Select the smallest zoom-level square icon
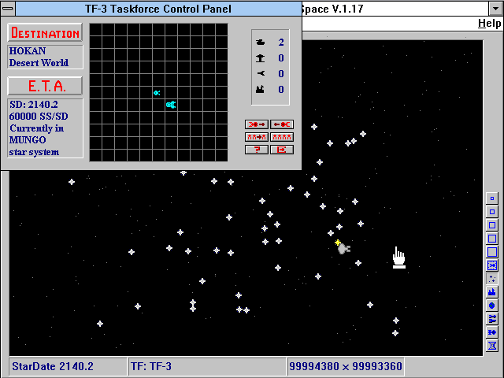Viewport: 504px width, 378px height. 491,198
